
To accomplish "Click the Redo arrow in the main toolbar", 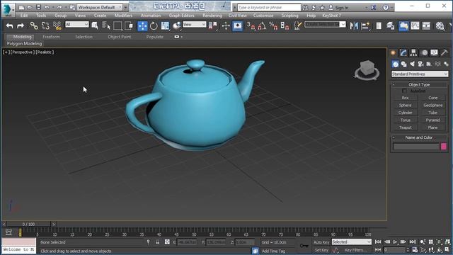I will pyautogui.click(x=21, y=26).
